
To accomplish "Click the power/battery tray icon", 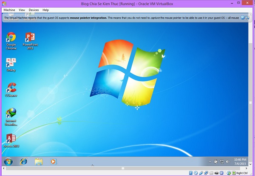I will point(215,162).
